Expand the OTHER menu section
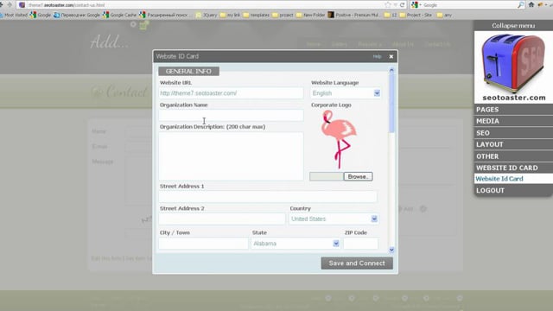553x311 pixels. point(513,156)
